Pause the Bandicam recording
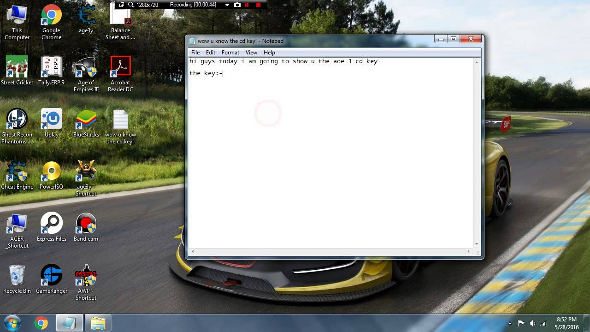 (x=248, y=5)
